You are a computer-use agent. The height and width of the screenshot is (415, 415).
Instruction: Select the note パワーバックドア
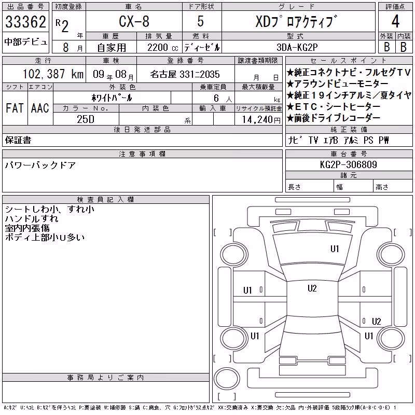[x=40, y=165]
